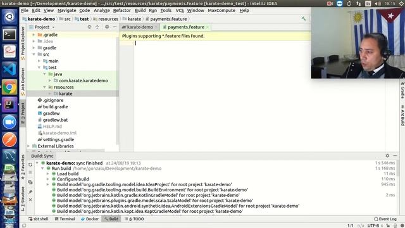Screen dimensions: 405x228
Task: Collapse the resources folder
Action: coord(44,87)
